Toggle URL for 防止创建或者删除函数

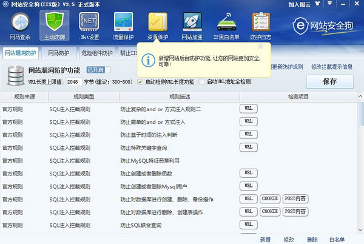[x=248, y=173]
